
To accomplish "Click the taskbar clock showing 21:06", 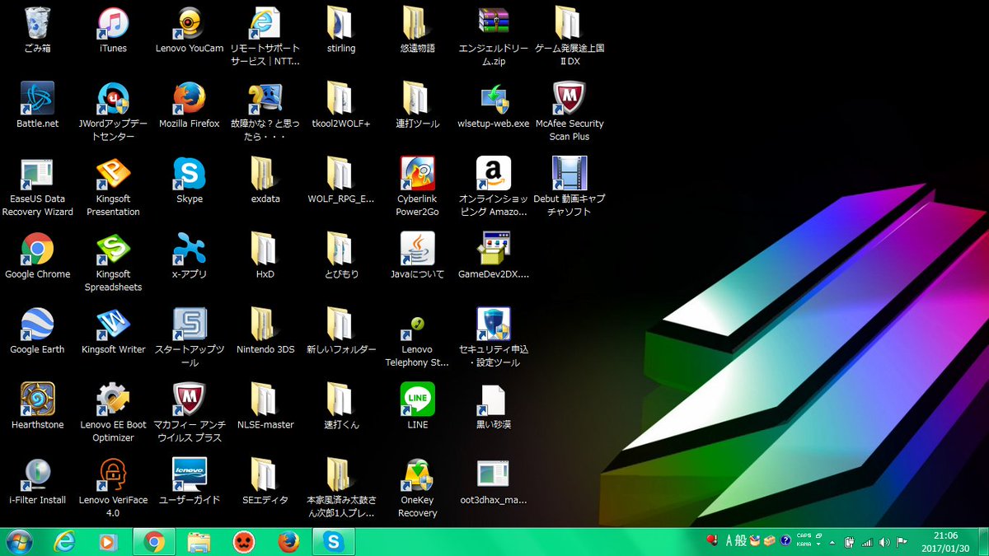I will pos(945,541).
